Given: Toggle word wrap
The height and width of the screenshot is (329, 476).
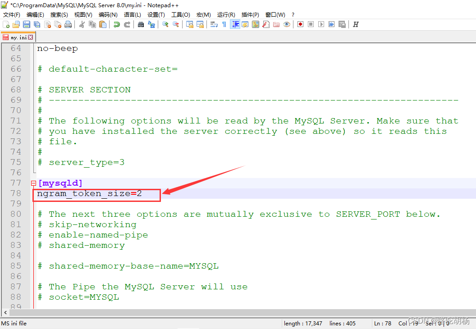Looking at the screenshot, I should (x=213, y=24).
